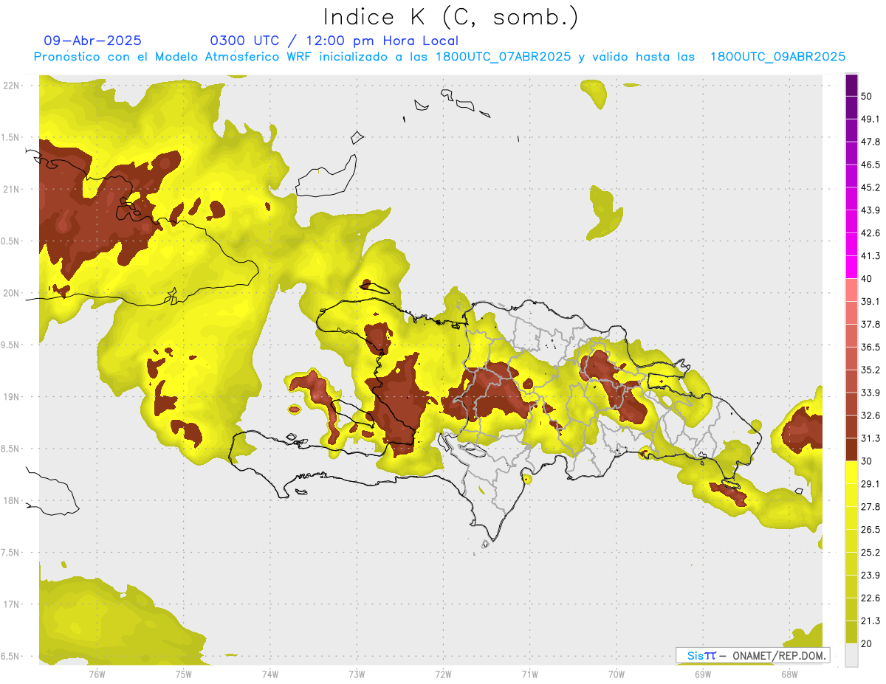Select the "17N" latitude label
Screen dimensions: 886x684
point(12,604)
